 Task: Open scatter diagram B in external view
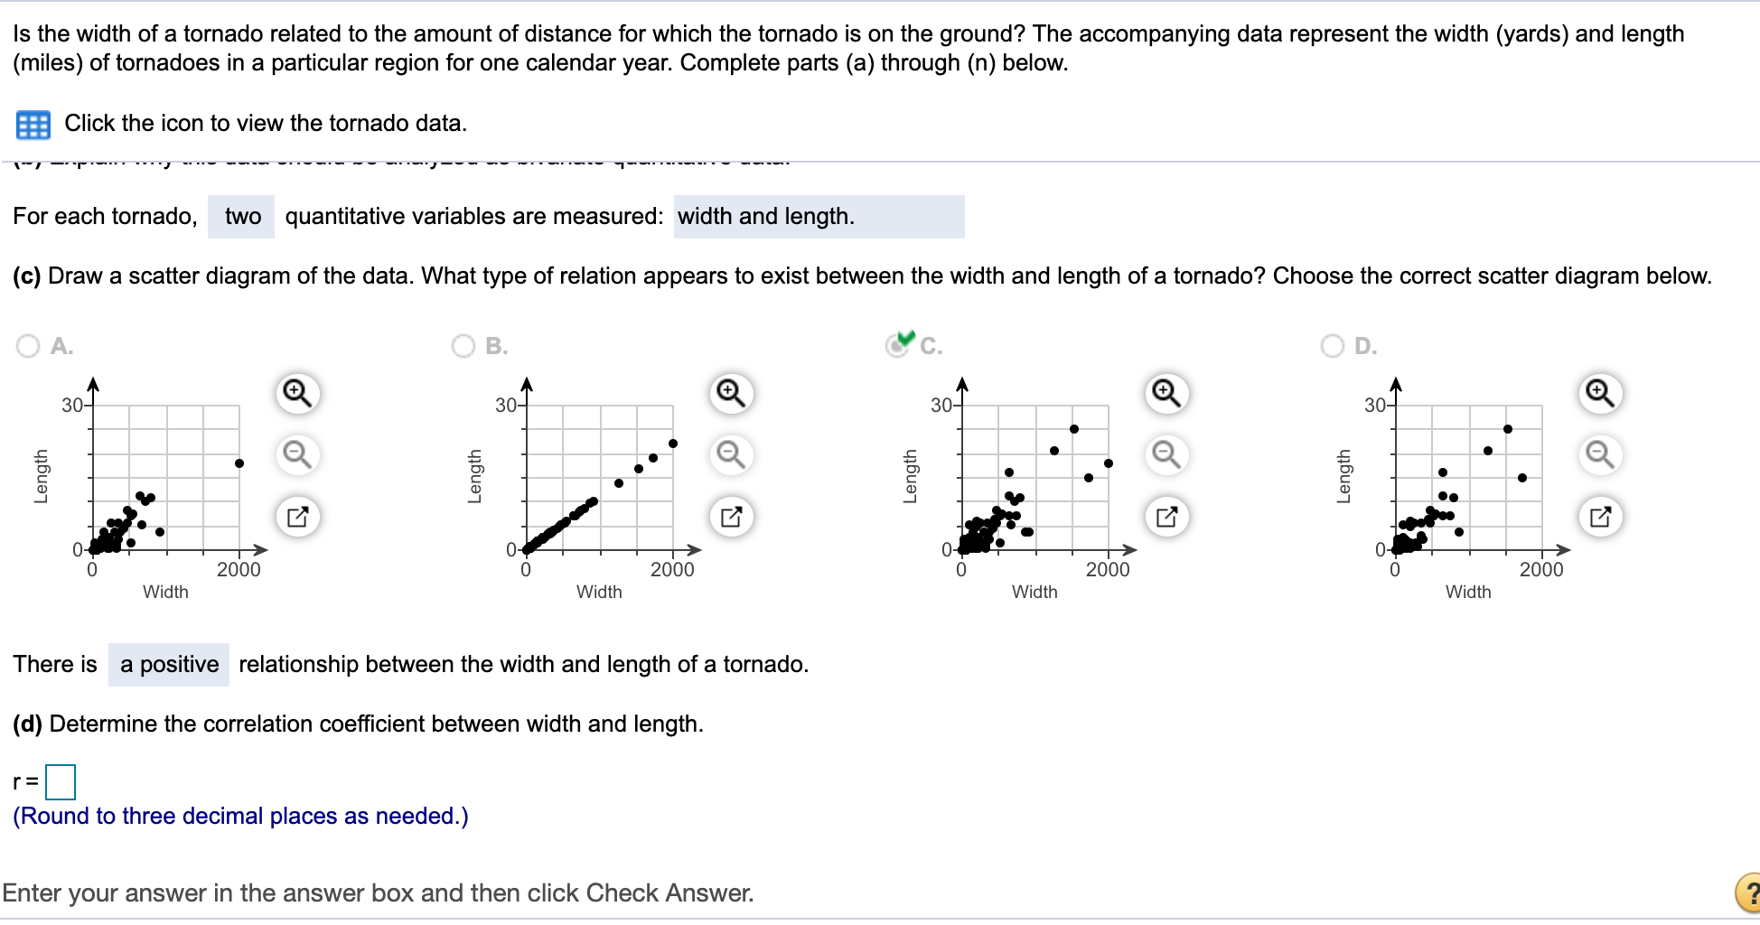coord(730,517)
